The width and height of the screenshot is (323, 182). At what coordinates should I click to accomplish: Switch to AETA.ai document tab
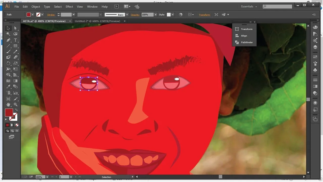44,21
